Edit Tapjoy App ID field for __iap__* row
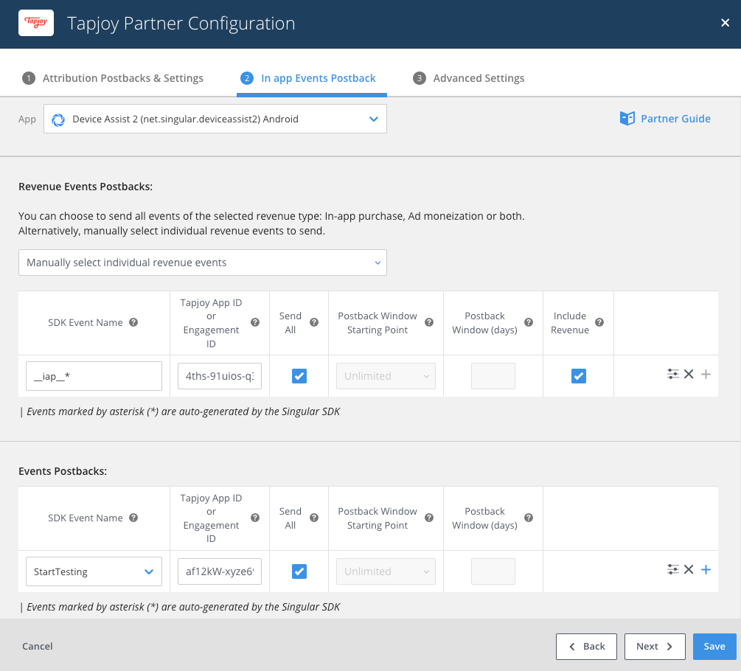 pyautogui.click(x=220, y=376)
